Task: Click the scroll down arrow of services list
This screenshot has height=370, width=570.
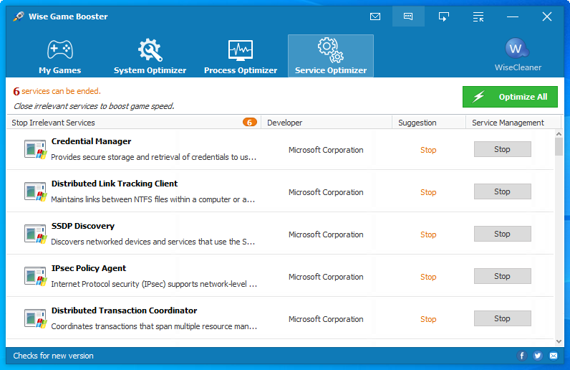Action: [x=559, y=340]
